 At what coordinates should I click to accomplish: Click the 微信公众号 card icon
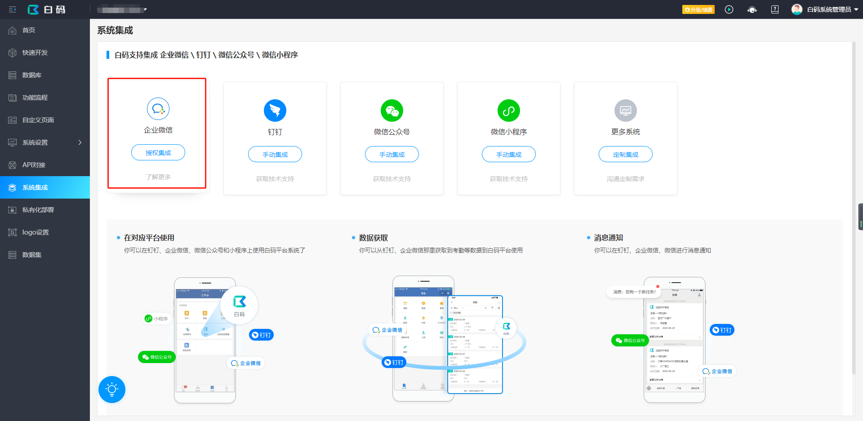tap(392, 111)
